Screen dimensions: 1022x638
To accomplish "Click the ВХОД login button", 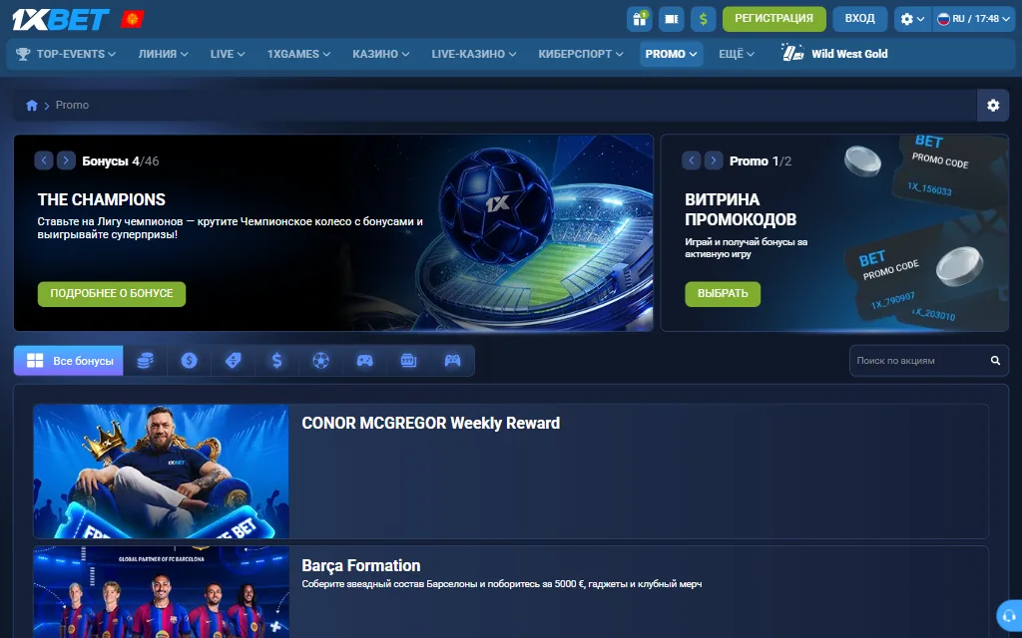I will point(859,19).
